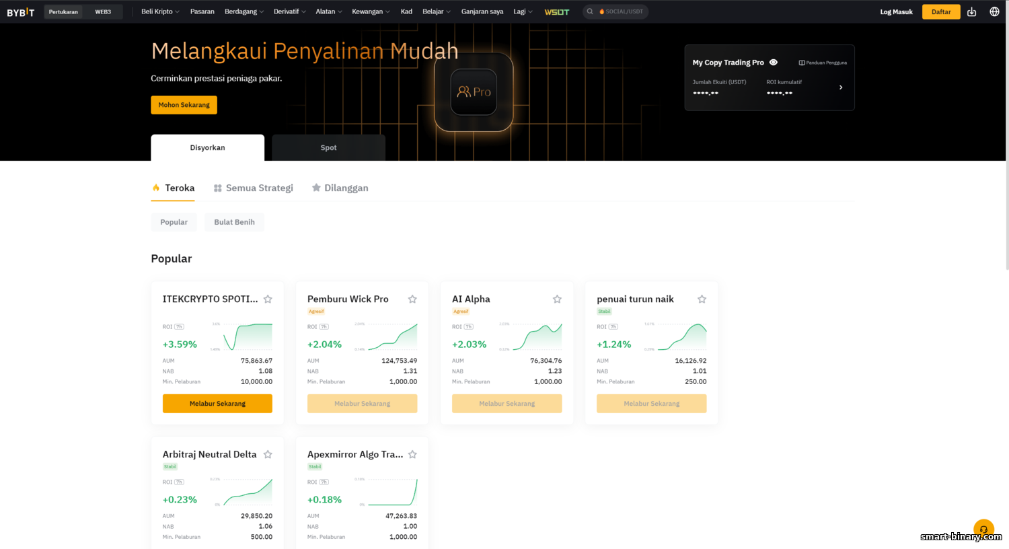
Task: Open the Pasaran menu item
Action: tap(202, 11)
